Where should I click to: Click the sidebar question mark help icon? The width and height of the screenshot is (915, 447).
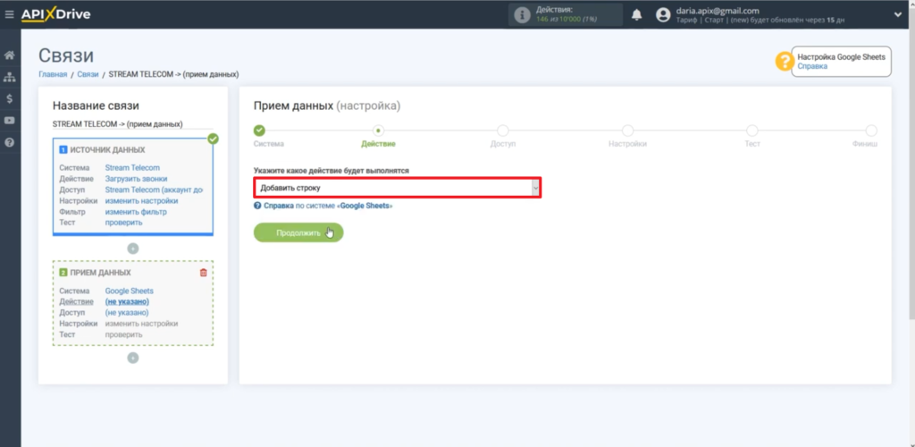9,142
